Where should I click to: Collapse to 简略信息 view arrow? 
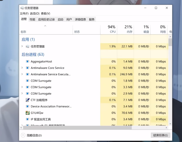click(23, 135)
